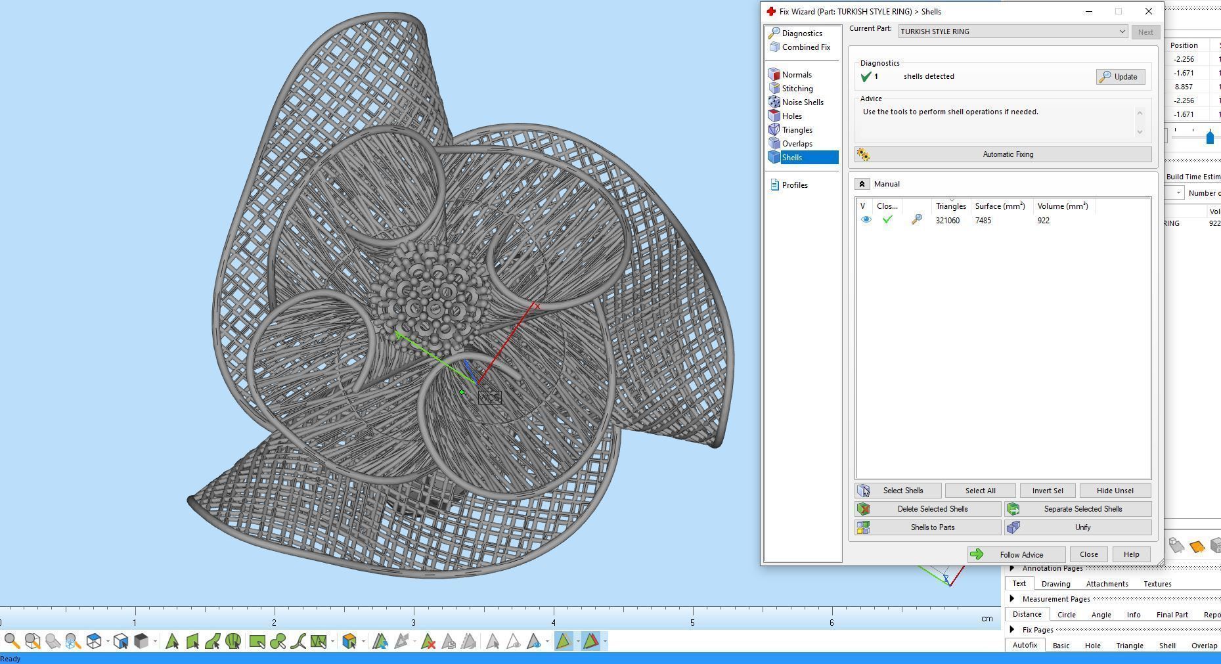Toggle shell visibility eye icon in table

point(866,220)
